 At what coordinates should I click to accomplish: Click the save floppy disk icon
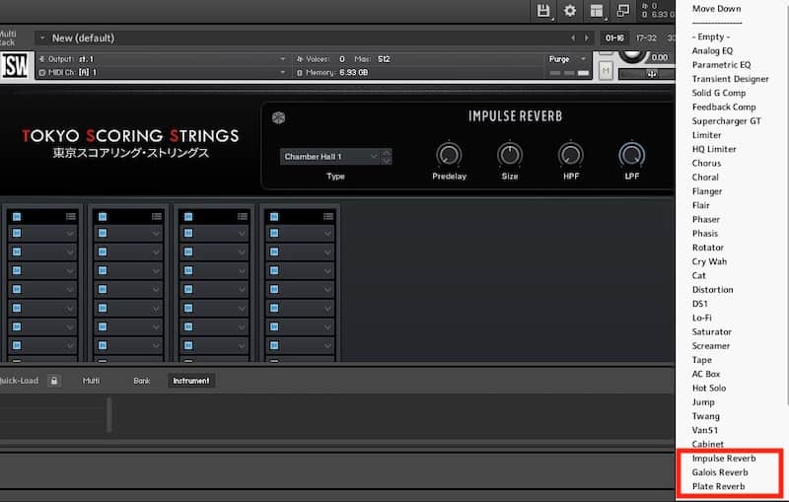point(543,11)
